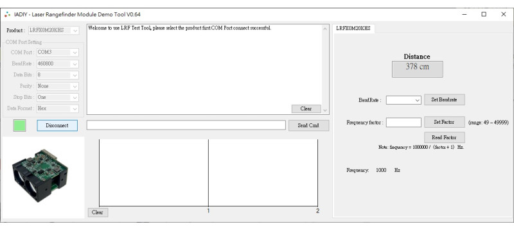Screen dimensions: 514x231
Task: Click the green connection status indicator
Action: click(x=20, y=125)
